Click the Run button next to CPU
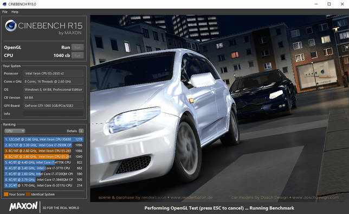 (x=77, y=55)
